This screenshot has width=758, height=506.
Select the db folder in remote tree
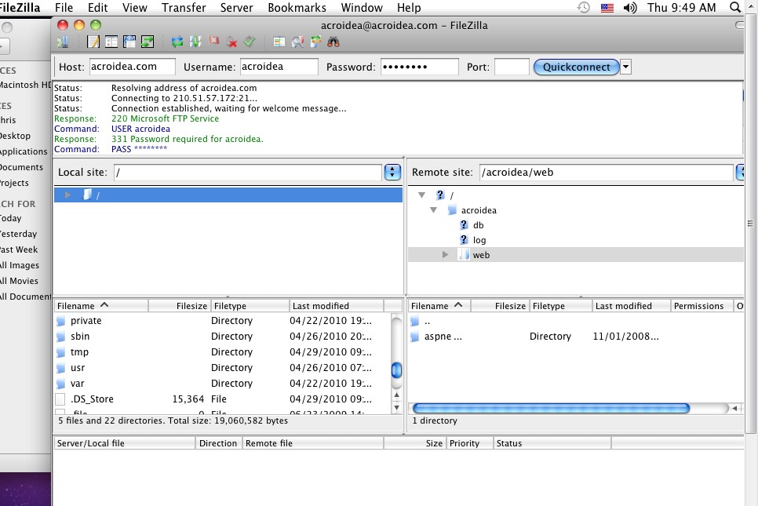tap(478, 224)
